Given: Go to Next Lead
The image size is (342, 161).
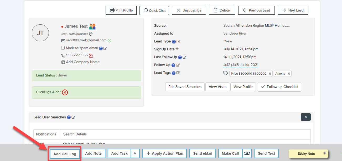Looking at the screenshot, I should (293, 10).
